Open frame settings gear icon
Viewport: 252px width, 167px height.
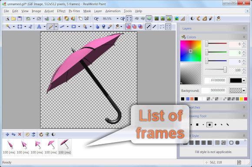point(27,134)
